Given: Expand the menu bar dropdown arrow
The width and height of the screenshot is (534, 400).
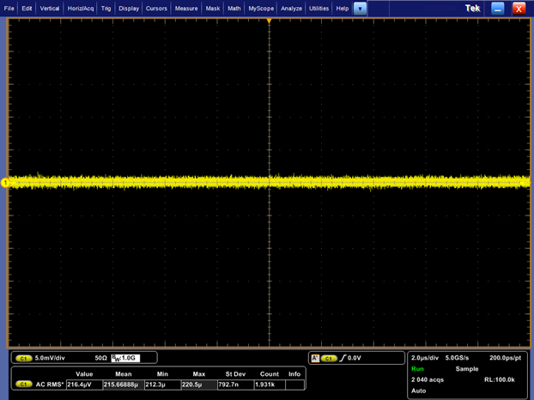Looking at the screenshot, I should point(360,9).
